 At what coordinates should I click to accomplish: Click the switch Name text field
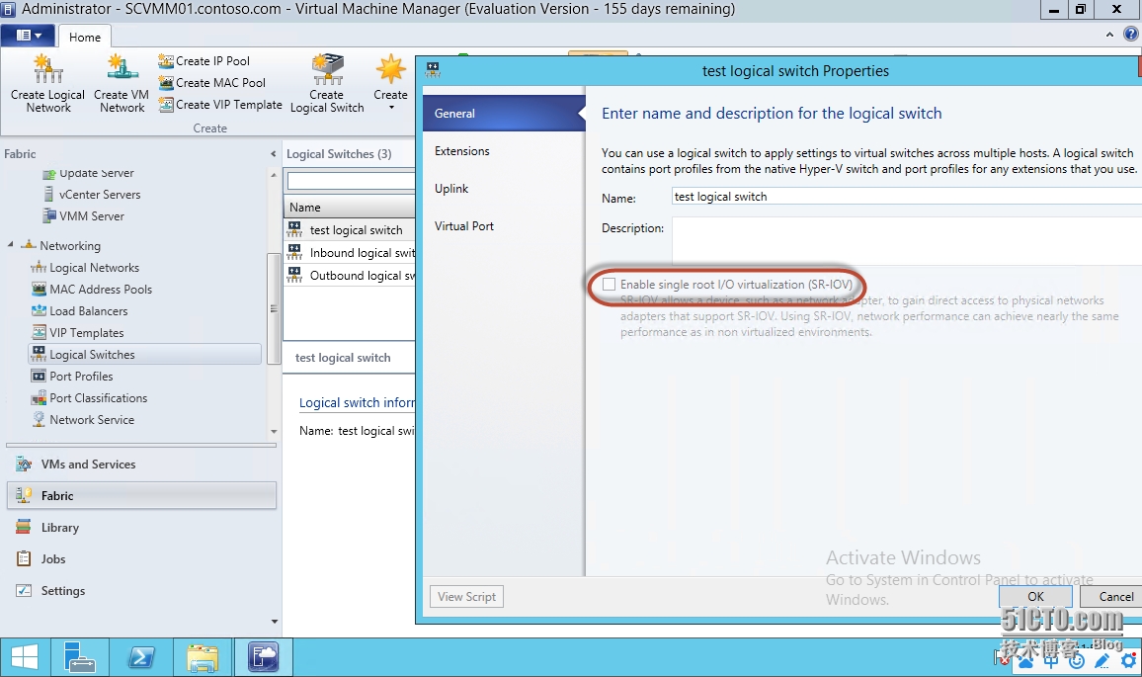tap(906, 197)
